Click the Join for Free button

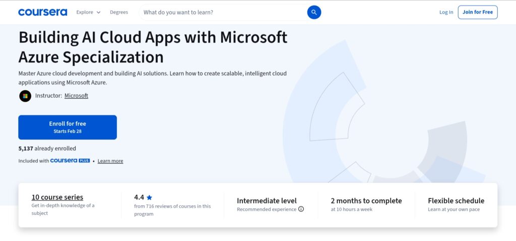478,12
